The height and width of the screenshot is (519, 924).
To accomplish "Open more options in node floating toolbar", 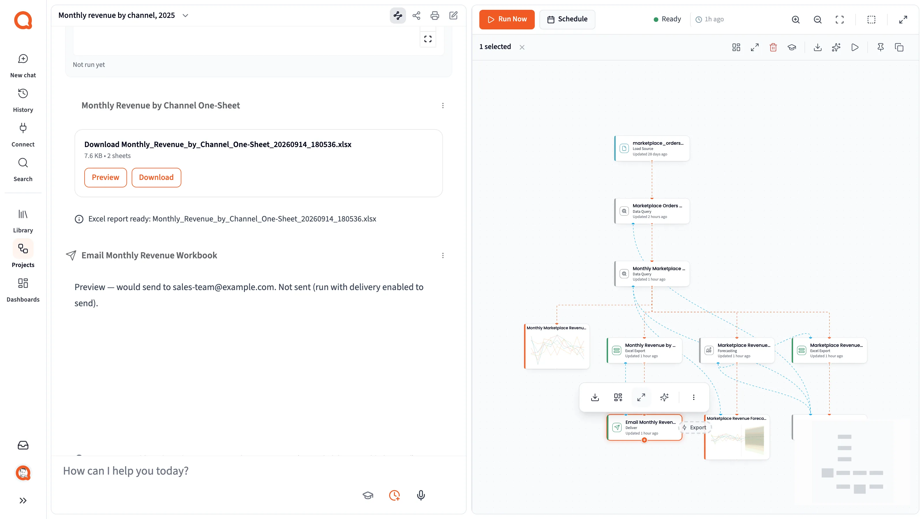I will point(693,397).
